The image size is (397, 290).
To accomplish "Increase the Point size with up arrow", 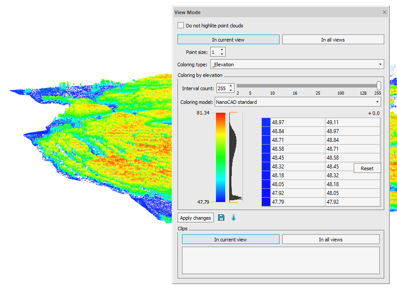I will pos(222,50).
